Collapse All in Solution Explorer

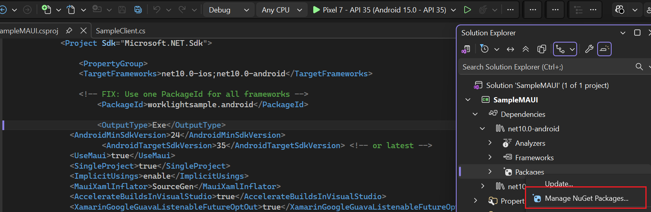pos(526,49)
